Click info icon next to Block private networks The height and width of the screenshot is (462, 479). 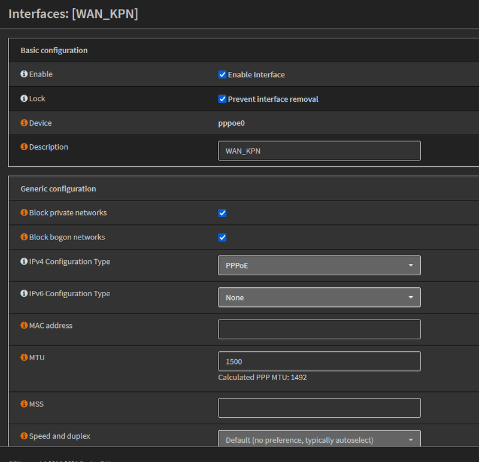tap(24, 212)
